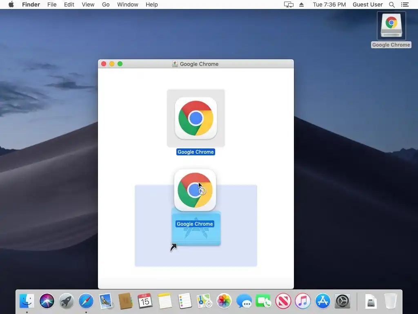The height and width of the screenshot is (314, 418).
Task: Launch Siri from the Dock
Action: [47, 301]
